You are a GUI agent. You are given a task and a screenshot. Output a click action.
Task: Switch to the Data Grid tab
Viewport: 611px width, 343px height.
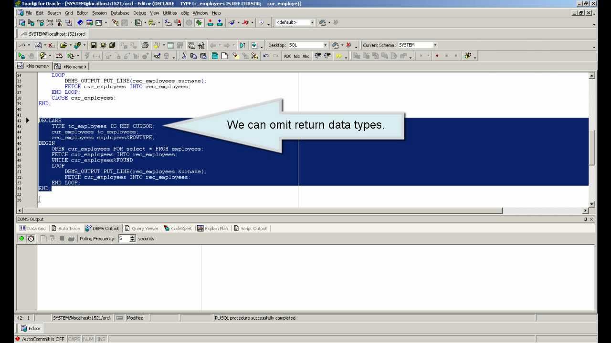coord(33,229)
